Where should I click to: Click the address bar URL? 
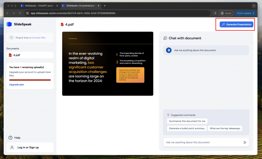(x=73, y=13)
